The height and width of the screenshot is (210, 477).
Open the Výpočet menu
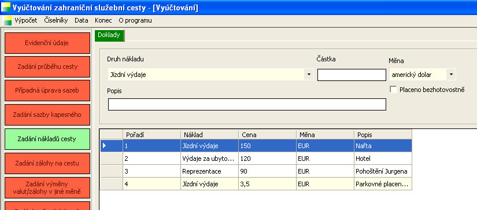coord(26,20)
